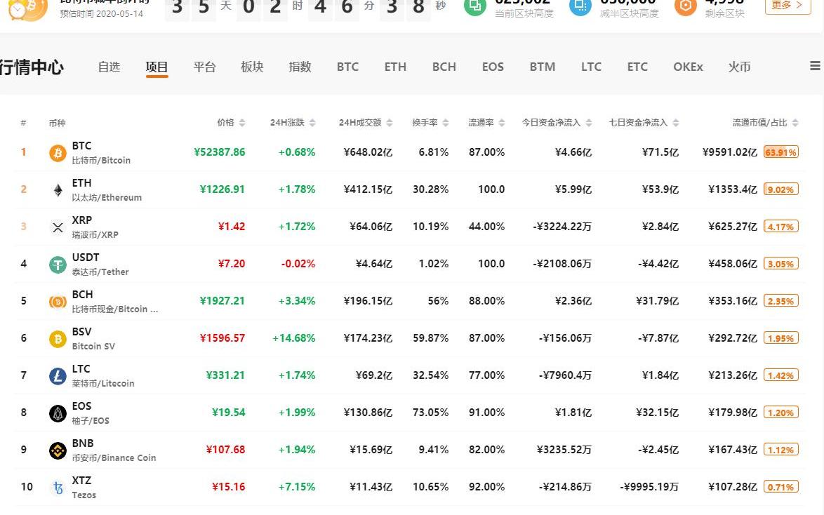Open the 以太坊/Ethereum coin name link
824x515 pixels.
(107, 198)
